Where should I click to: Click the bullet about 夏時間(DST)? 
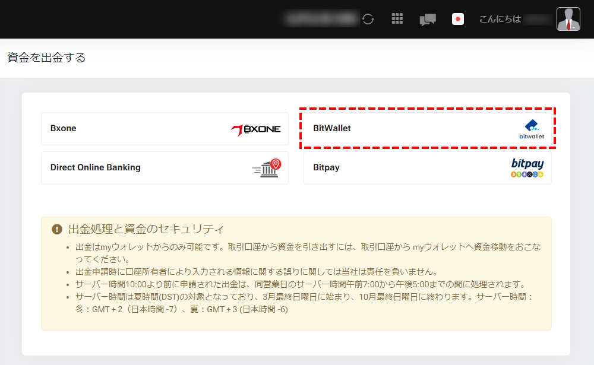(305, 303)
